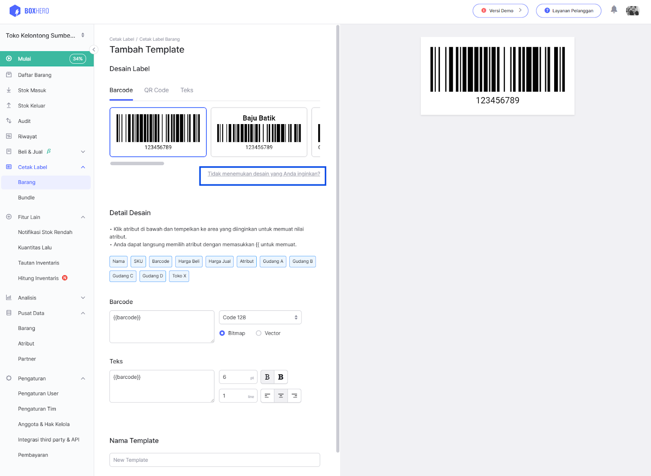
Task: Select the Baju Batik template thumbnail
Action: [259, 132]
